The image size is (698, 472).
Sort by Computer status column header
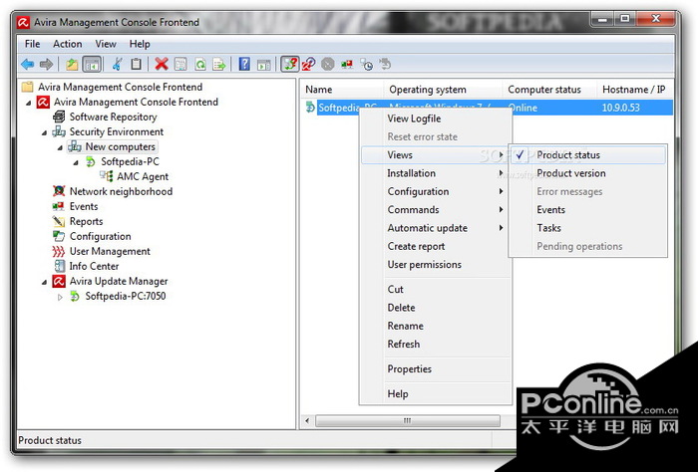pos(548,90)
